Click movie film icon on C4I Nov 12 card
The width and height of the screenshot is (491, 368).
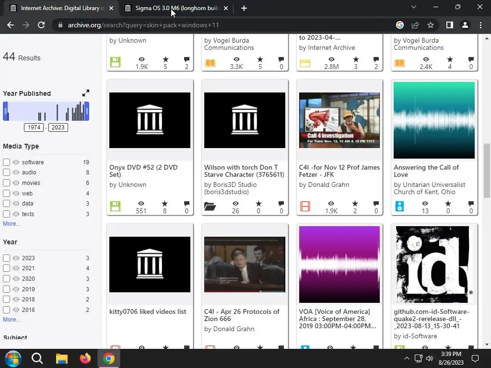pyautogui.click(x=305, y=206)
